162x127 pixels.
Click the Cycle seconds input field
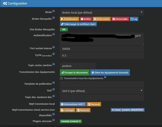102,55
